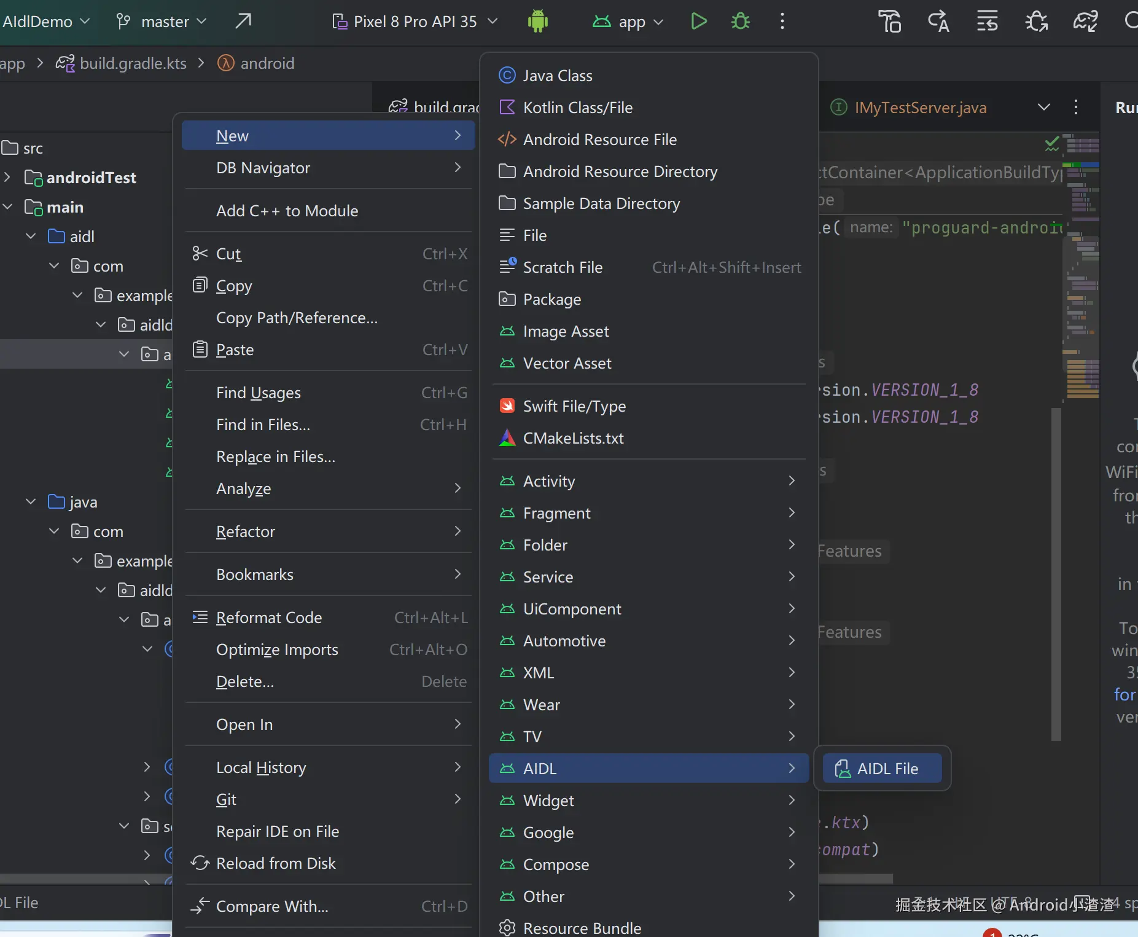Create a new Scratch File

(x=649, y=267)
